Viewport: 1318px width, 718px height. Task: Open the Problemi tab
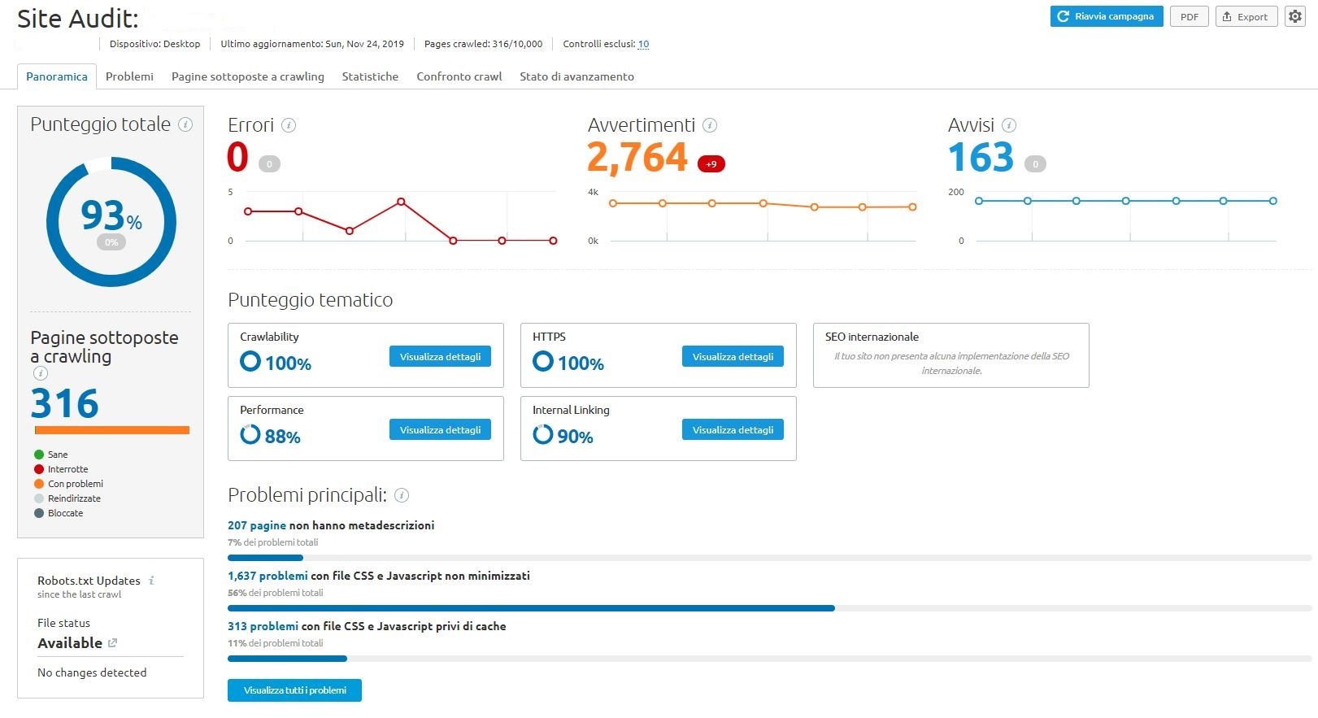[x=129, y=76]
